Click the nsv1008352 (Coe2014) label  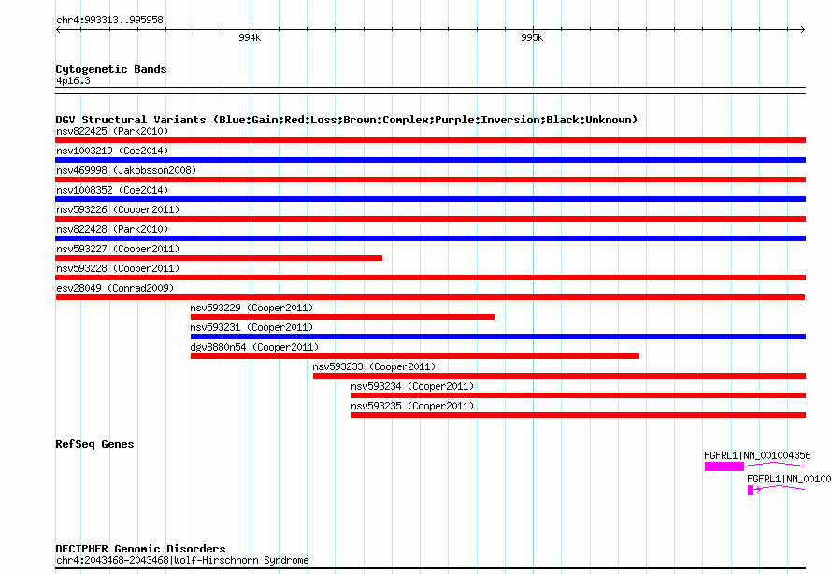(112, 190)
